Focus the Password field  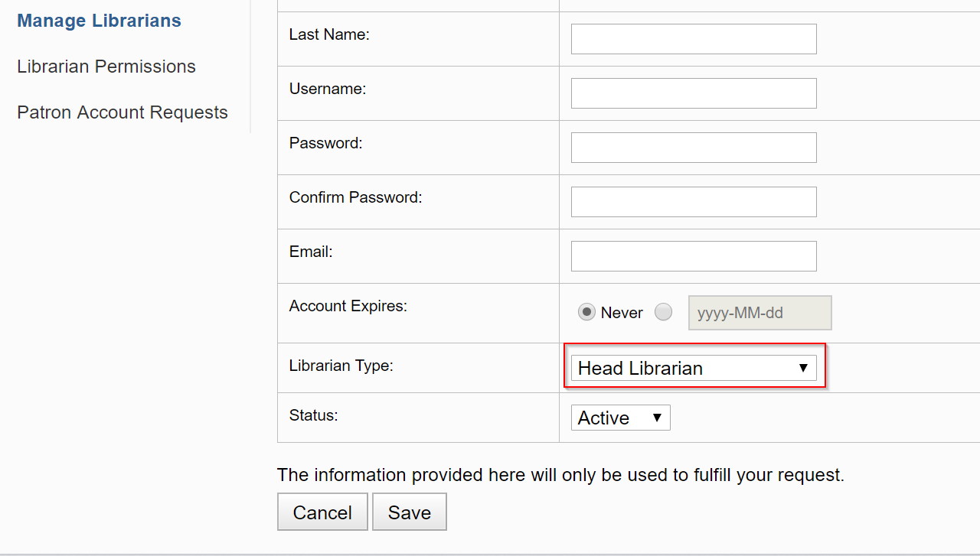tap(693, 147)
